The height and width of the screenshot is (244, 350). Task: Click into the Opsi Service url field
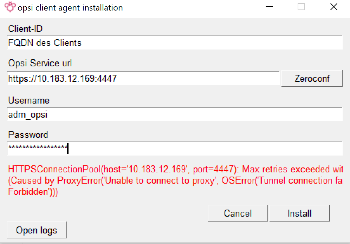point(143,78)
